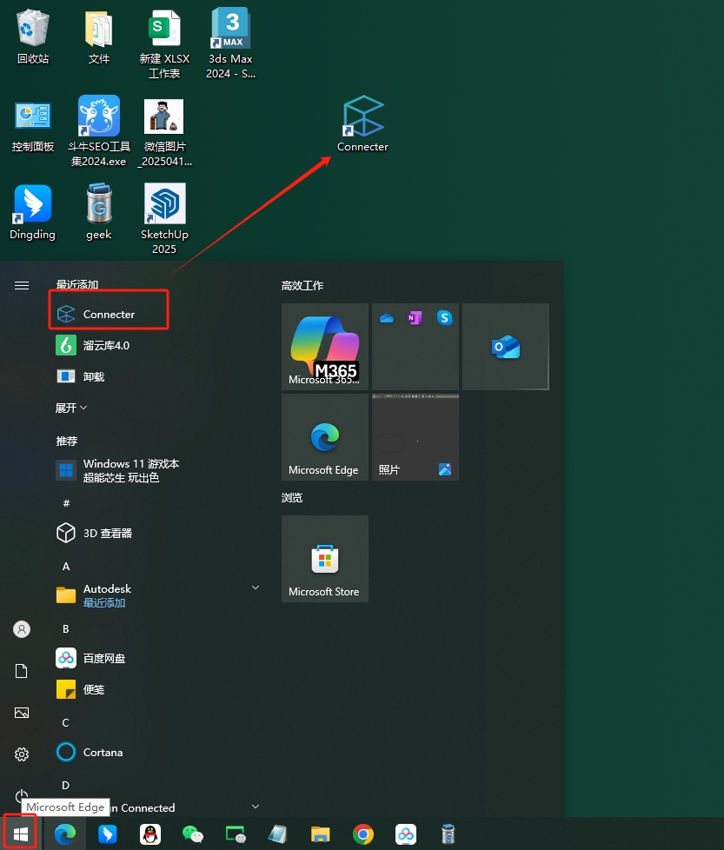Click the Windows Start button
Image resolution: width=724 pixels, height=850 pixels.
[x=20, y=834]
